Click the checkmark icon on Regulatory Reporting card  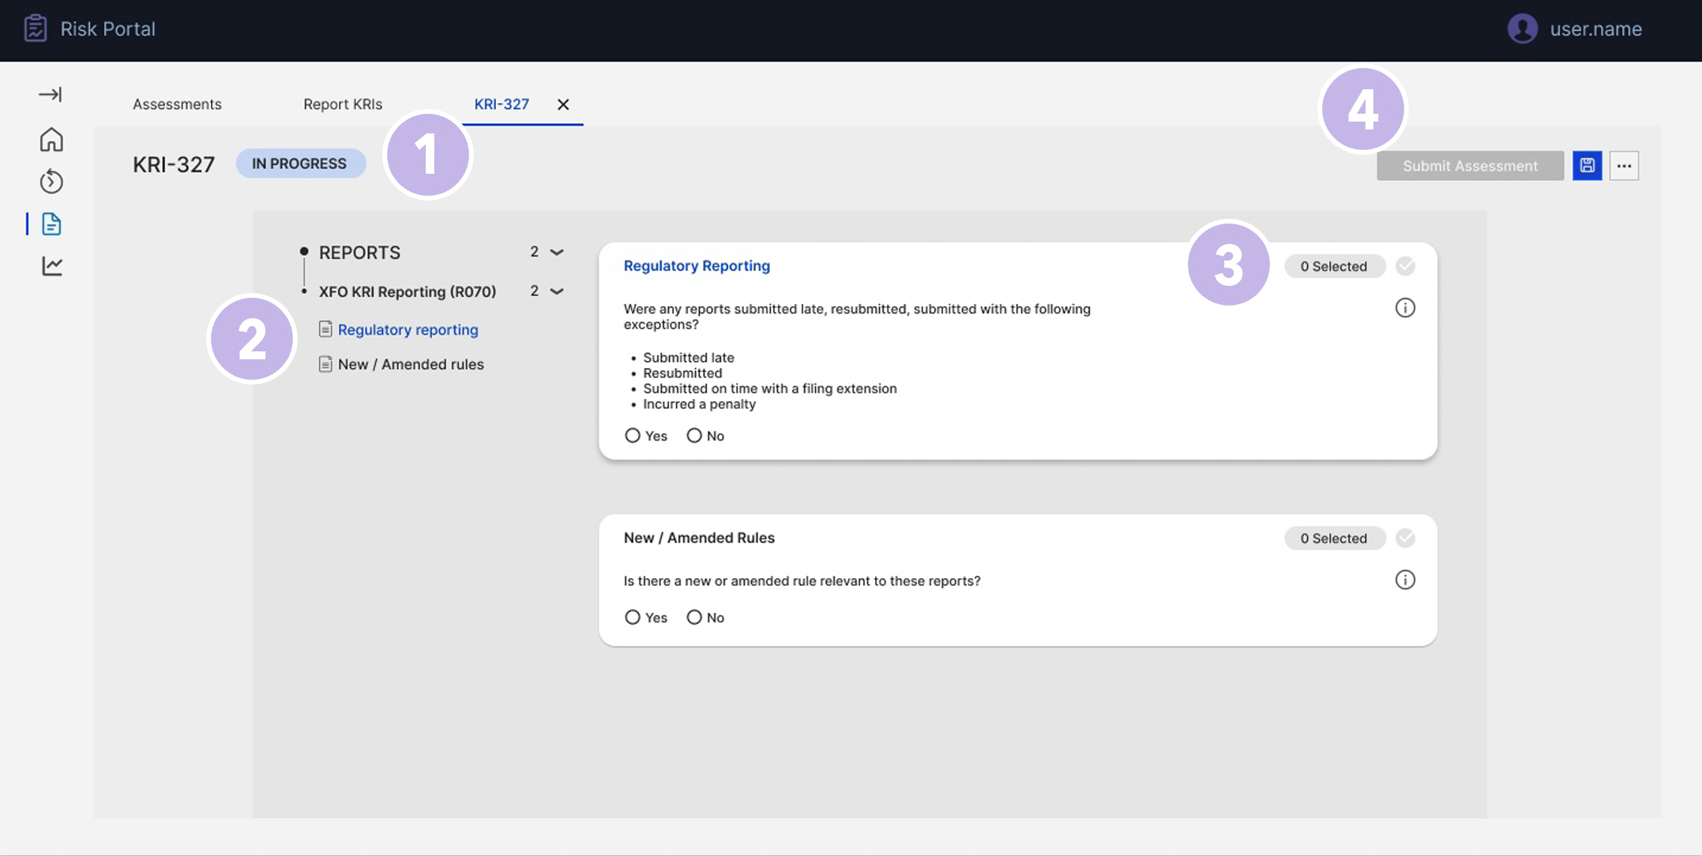(1405, 266)
